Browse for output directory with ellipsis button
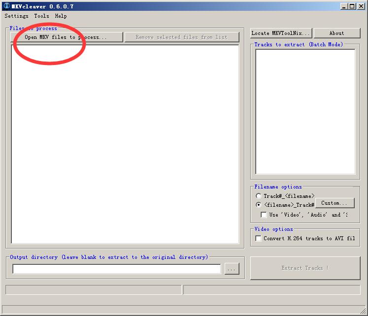 [232, 269]
